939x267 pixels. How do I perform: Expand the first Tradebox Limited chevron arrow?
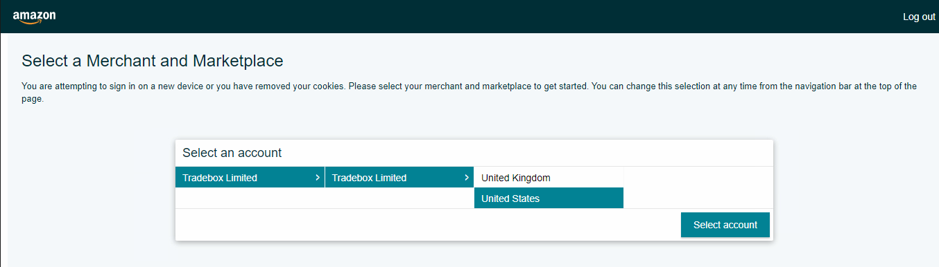pos(317,178)
